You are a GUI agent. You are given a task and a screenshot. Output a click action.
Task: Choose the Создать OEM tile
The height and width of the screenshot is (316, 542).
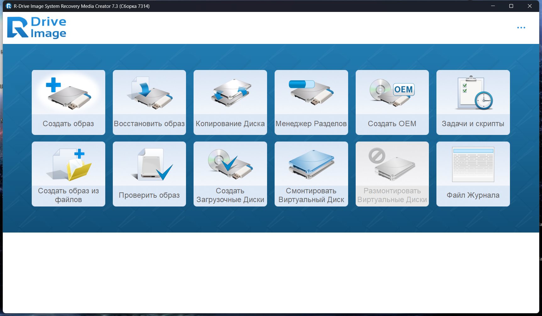[392, 102]
